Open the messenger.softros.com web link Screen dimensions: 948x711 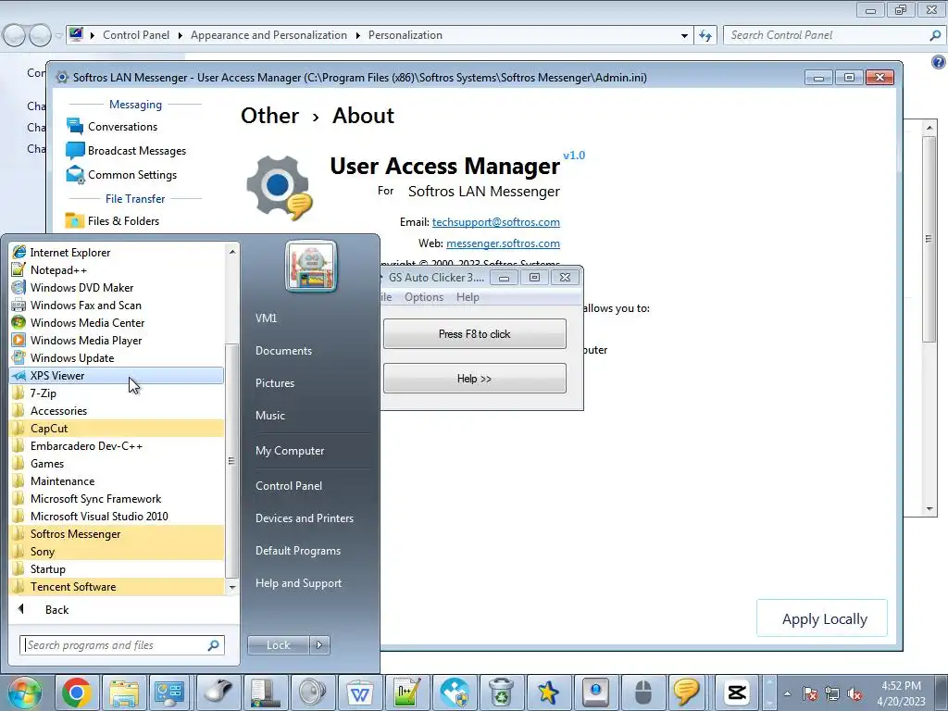click(503, 243)
